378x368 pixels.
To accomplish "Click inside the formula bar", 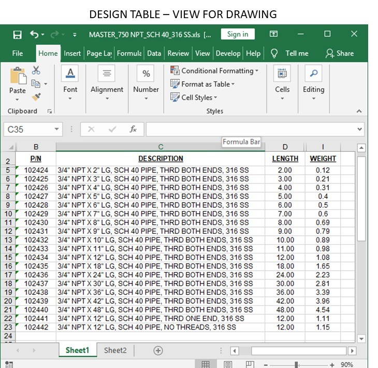I will [x=251, y=129].
